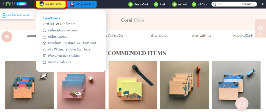Select เปลี่ยนรูปแบบเทมเพลต from LnwTools menu
The height and width of the screenshot is (112, 266).
pos(60,31)
